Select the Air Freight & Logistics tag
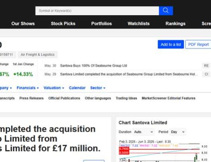The image size is (211, 162). 38,55
